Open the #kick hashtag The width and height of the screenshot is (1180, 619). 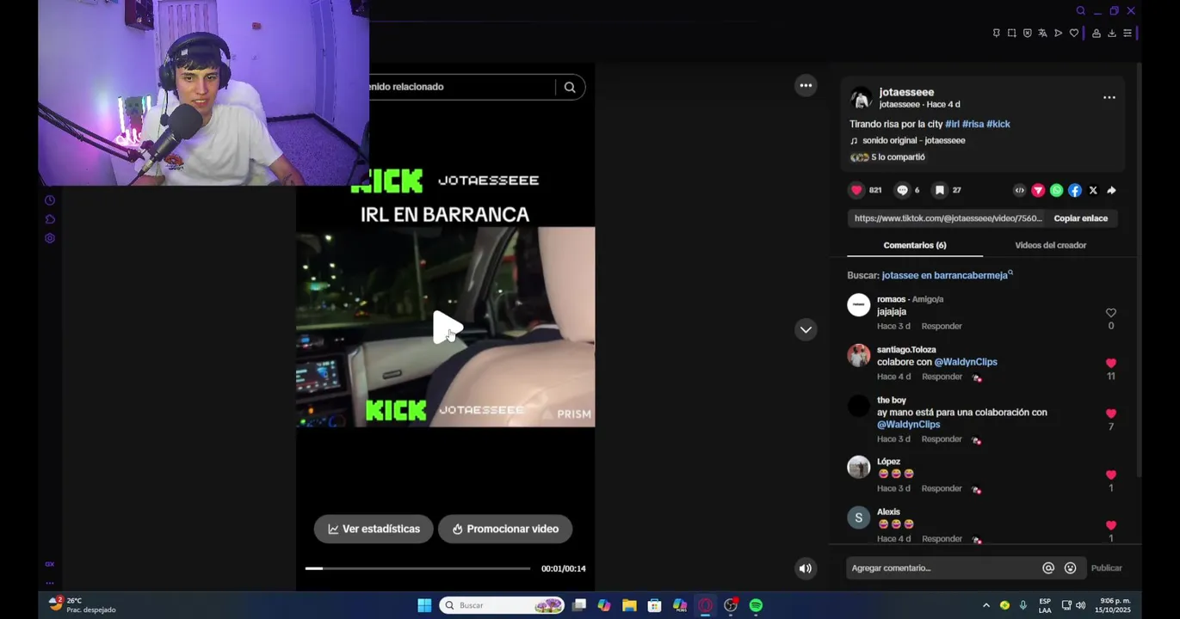click(998, 124)
